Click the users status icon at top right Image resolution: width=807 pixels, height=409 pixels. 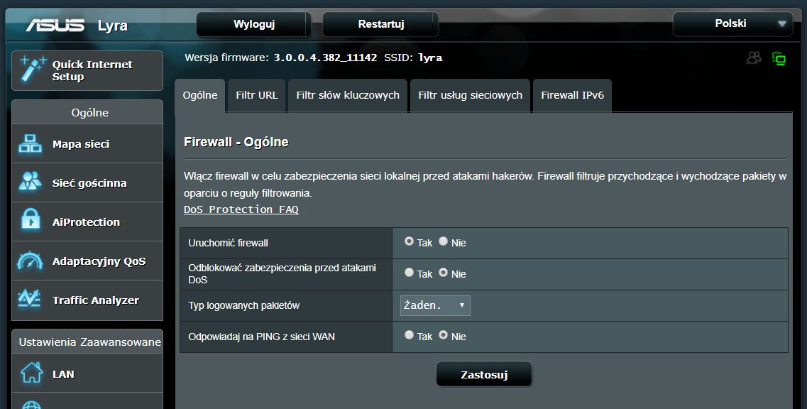(x=754, y=58)
